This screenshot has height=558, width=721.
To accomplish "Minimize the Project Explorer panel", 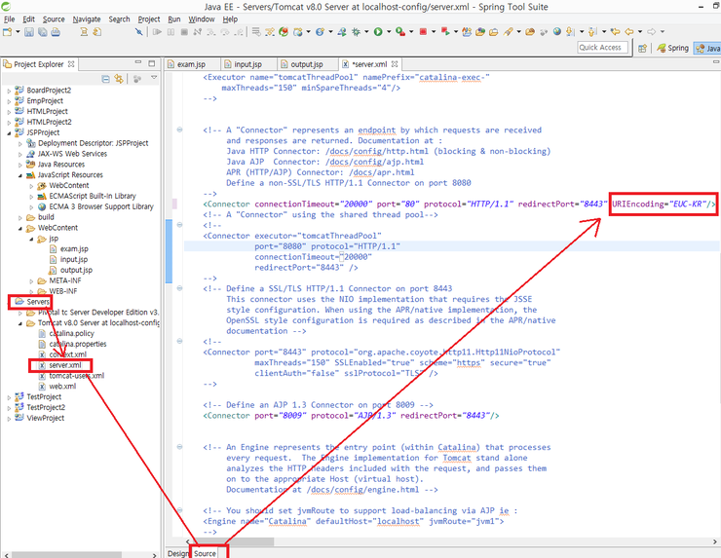I will click(x=138, y=64).
